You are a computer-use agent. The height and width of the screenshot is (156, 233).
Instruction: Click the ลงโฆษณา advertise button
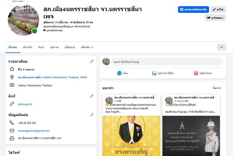tap(215, 18)
